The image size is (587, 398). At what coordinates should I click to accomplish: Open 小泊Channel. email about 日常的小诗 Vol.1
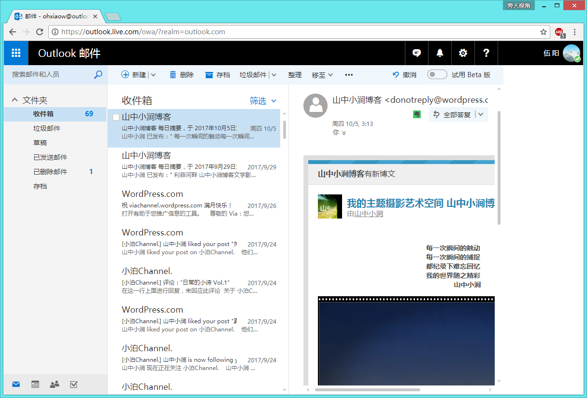click(x=194, y=283)
